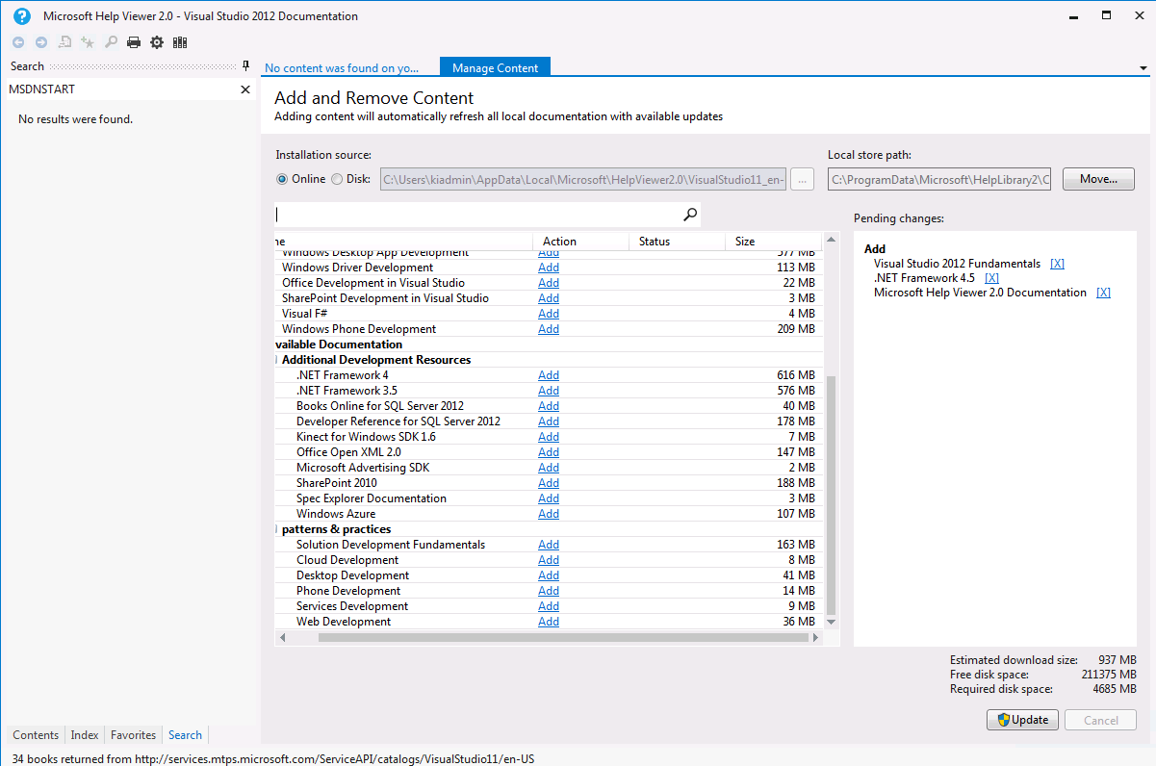
Task: Click the magnifier icon in content filter box
Action: click(689, 215)
